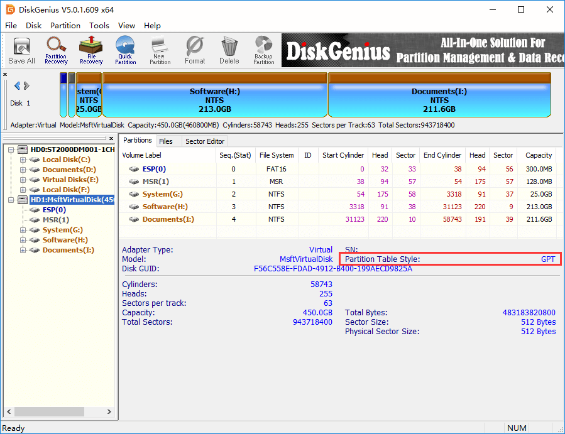Viewport: 565px width, 434px height.
Task: Select the System(G:) table row
Action: 339,194
